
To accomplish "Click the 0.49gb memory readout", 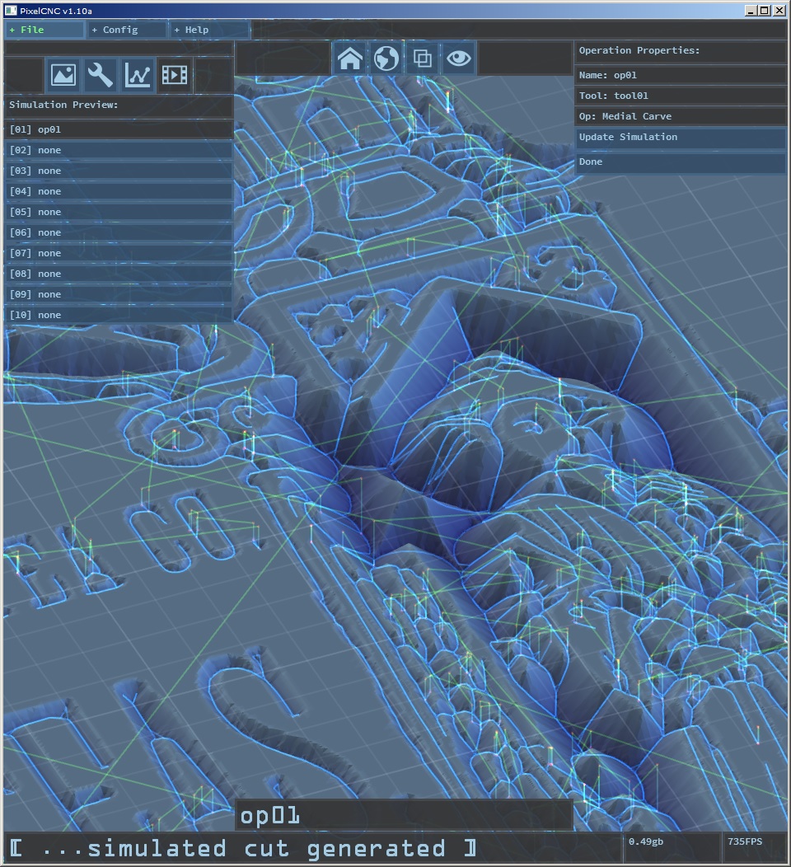I will (646, 841).
